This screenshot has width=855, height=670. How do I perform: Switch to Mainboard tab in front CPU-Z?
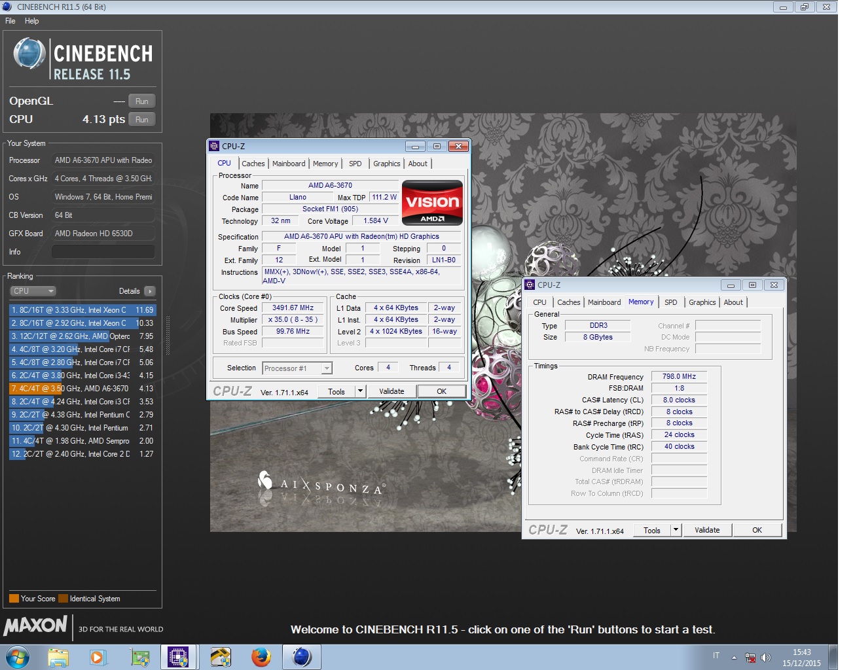tap(289, 164)
